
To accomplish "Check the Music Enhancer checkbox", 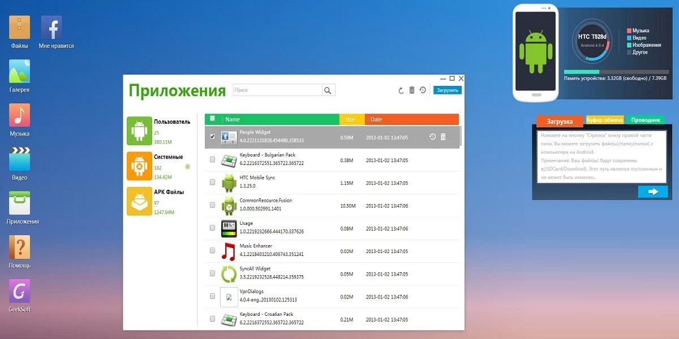I will point(212,250).
